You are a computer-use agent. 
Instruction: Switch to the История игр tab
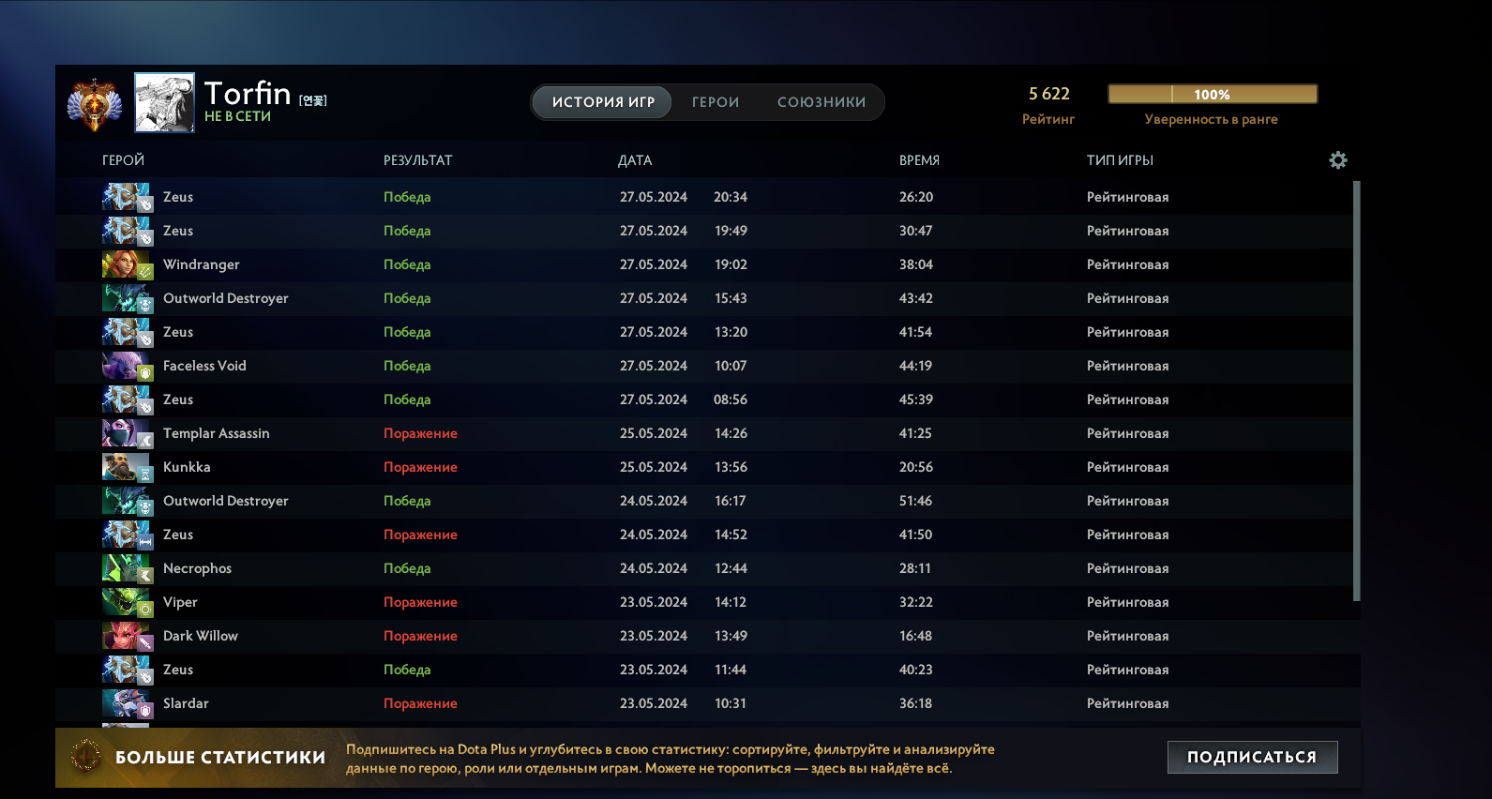(x=603, y=102)
